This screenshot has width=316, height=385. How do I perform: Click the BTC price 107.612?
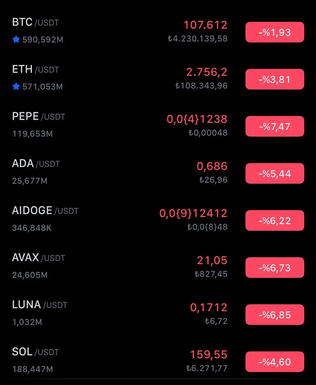point(205,25)
